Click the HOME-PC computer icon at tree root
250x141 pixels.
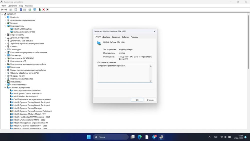coord(5,14)
